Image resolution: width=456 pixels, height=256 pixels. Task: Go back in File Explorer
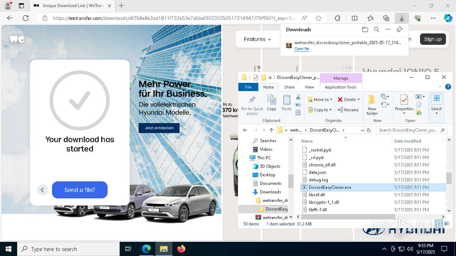[x=245, y=130]
